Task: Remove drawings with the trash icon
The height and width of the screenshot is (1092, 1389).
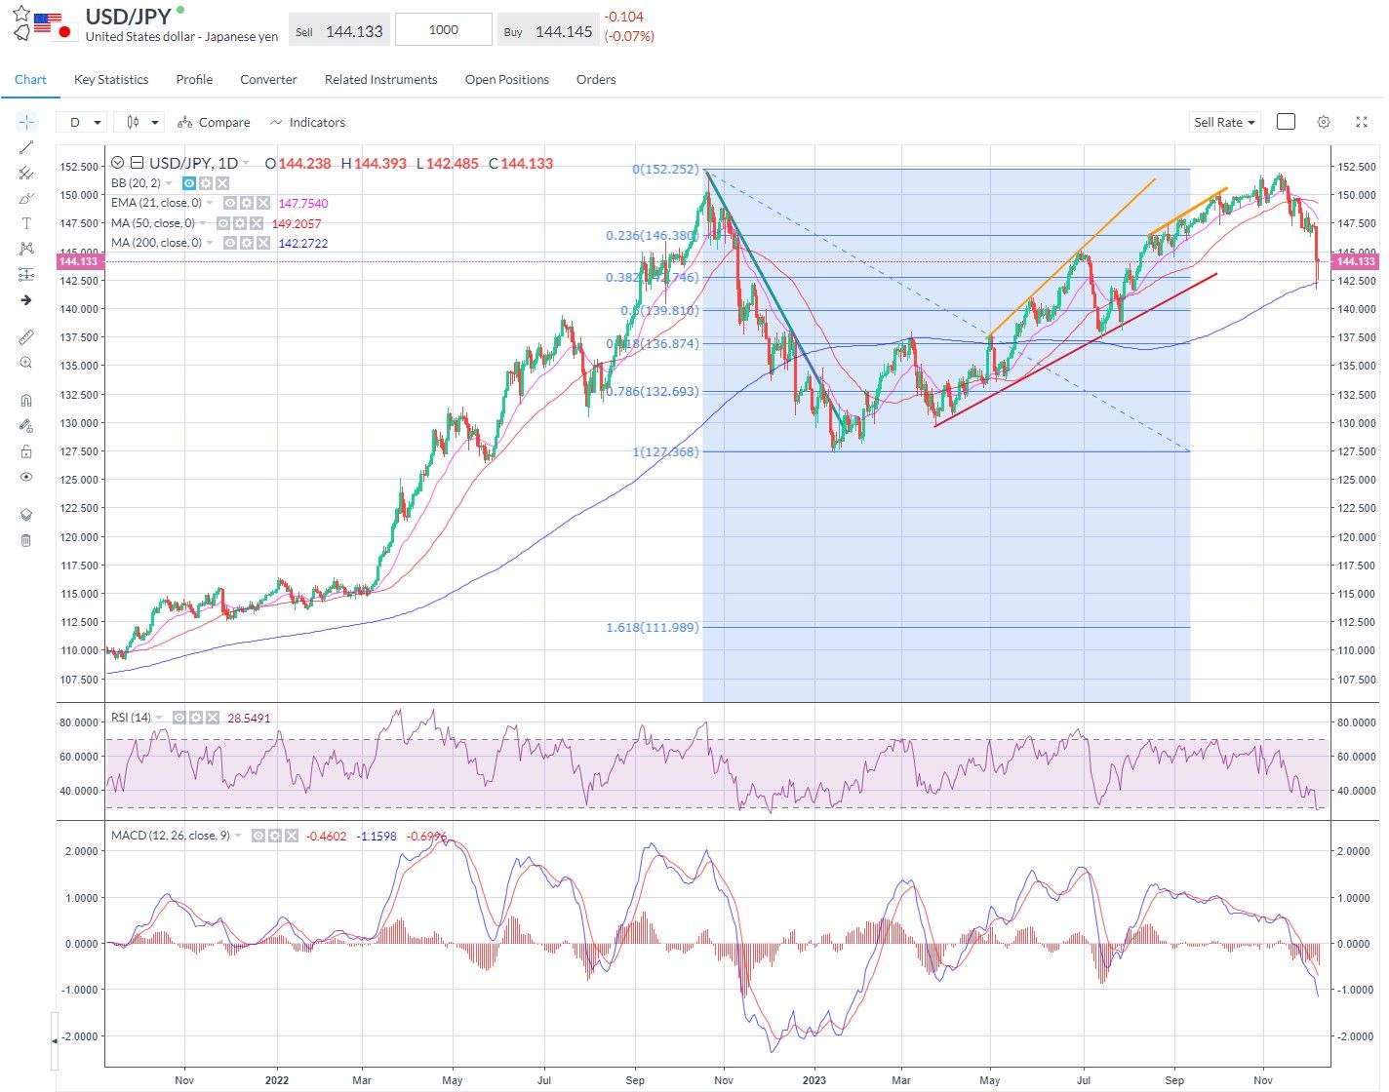Action: click(x=26, y=540)
